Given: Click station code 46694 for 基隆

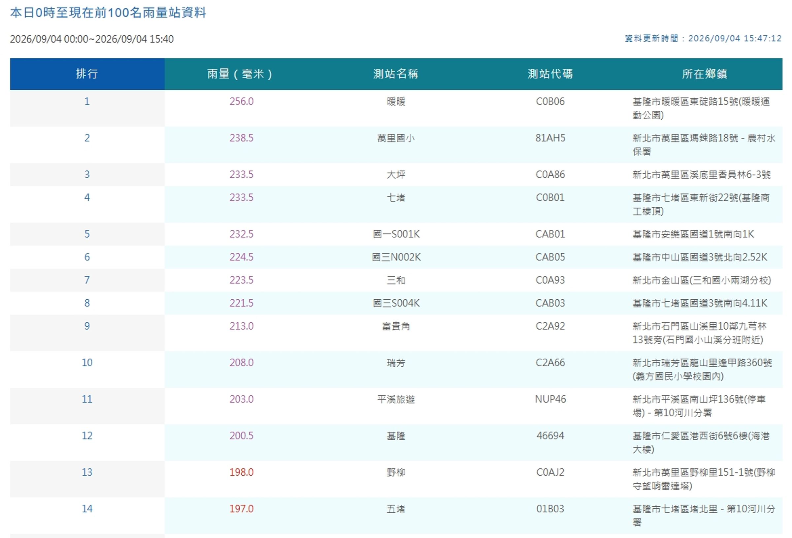Looking at the screenshot, I should (550, 436).
